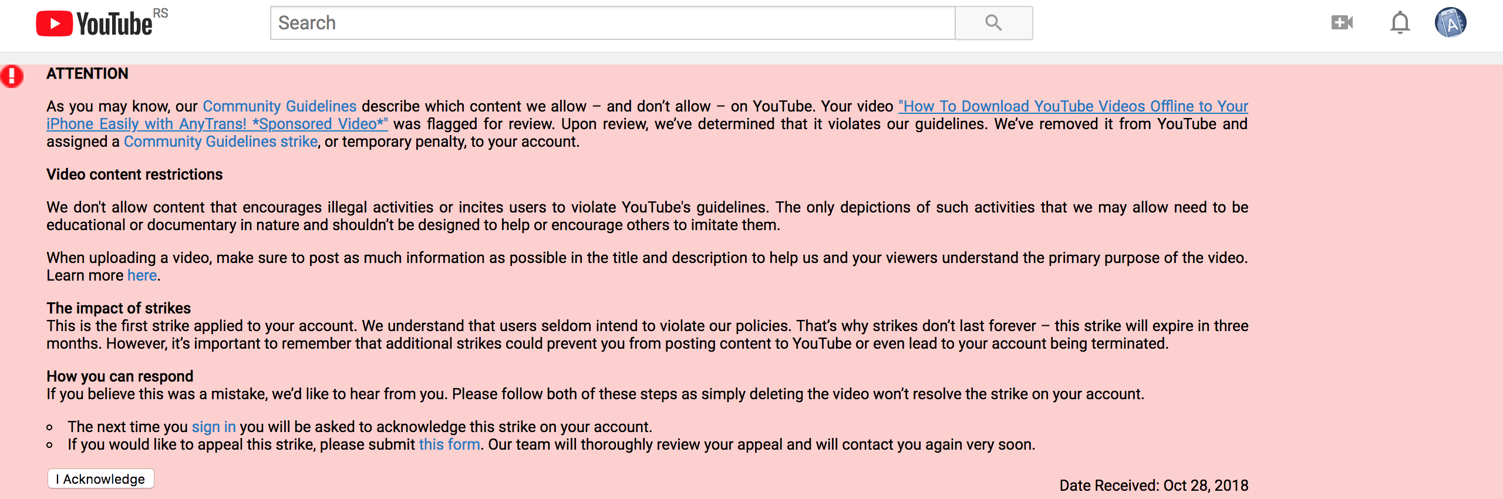
Task: Open the Learn more 'here' link
Action: pyautogui.click(x=142, y=275)
